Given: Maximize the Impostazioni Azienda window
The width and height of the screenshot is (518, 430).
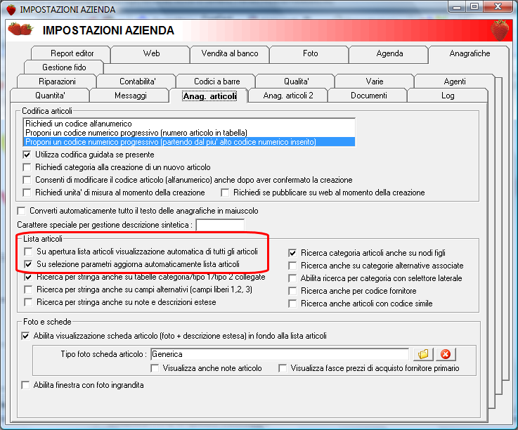Looking at the screenshot, I should [474, 6].
